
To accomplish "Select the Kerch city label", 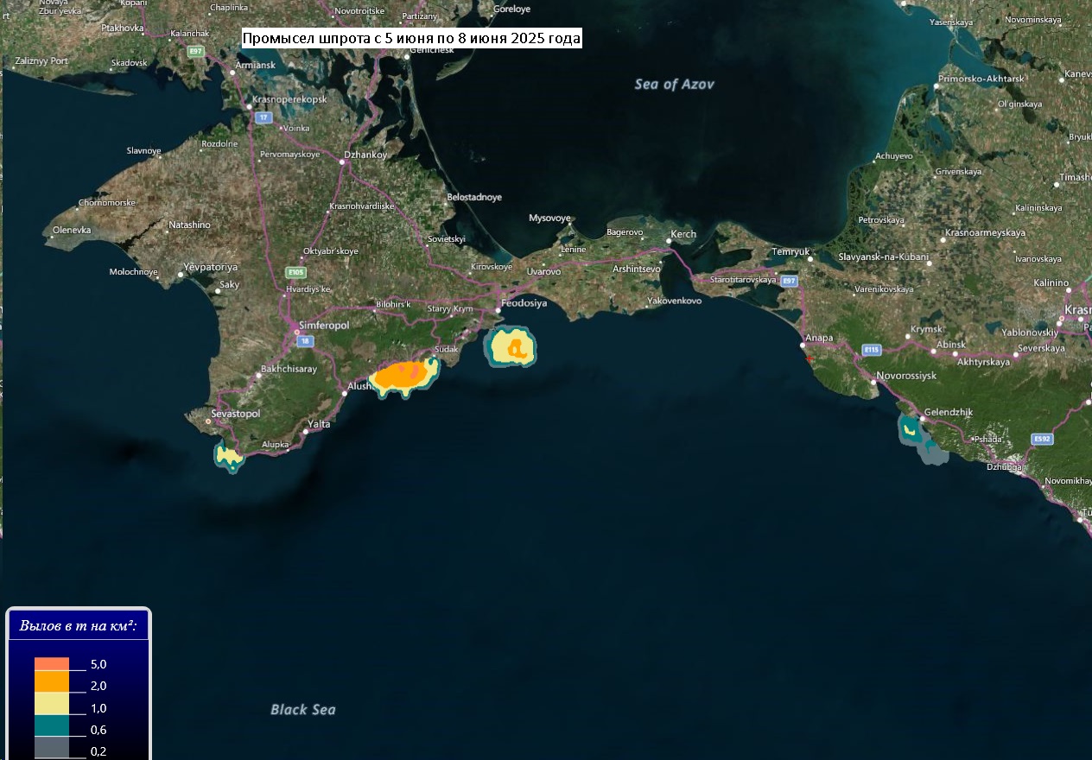I will 683,234.
